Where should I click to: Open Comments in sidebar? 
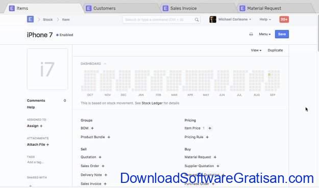pos(36,100)
